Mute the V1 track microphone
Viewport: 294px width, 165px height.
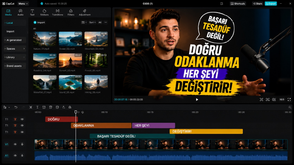(x=22, y=144)
